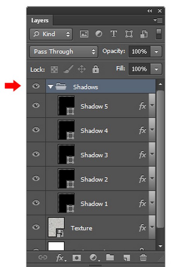174x267 pixels.
Task: Open the Opacity slider dropdown arrow
Action: coord(156,52)
